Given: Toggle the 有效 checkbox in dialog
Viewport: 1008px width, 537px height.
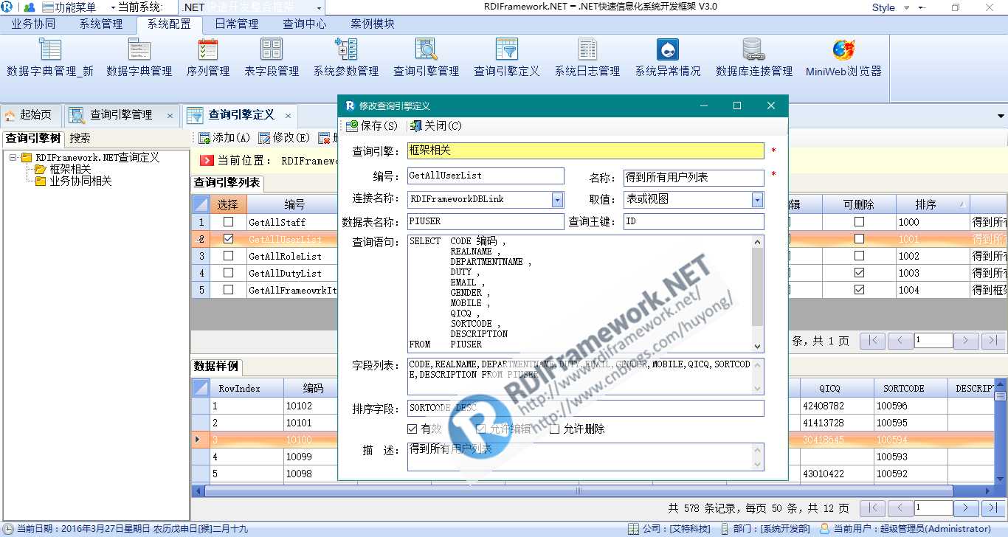Looking at the screenshot, I should pos(412,429).
